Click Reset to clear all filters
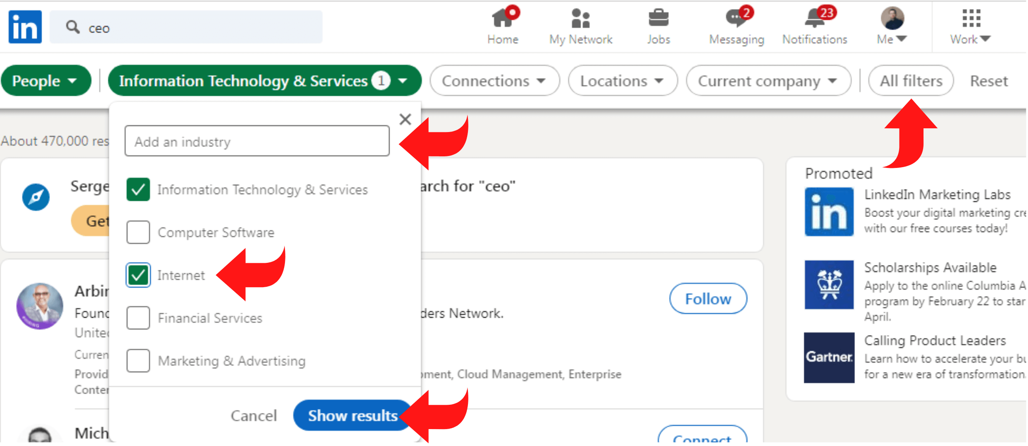 (991, 80)
